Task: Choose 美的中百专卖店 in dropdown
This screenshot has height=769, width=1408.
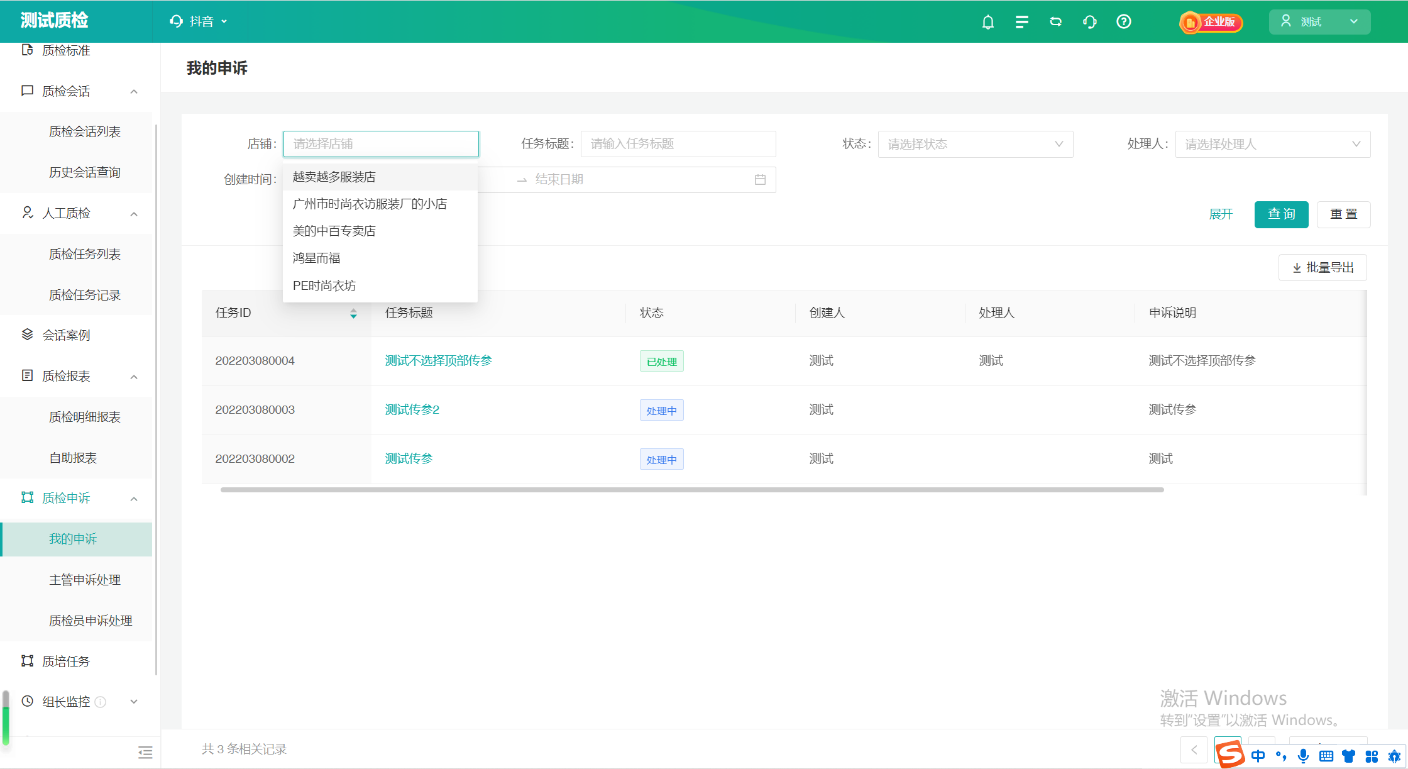Action: click(380, 231)
